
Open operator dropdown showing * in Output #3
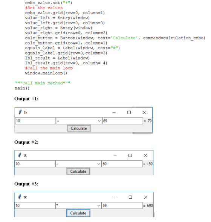pyautogui.click(x=78, y=205)
